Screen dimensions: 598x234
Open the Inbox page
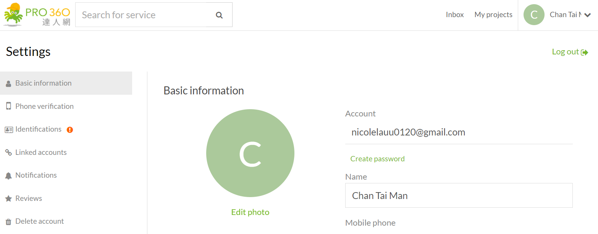point(454,15)
